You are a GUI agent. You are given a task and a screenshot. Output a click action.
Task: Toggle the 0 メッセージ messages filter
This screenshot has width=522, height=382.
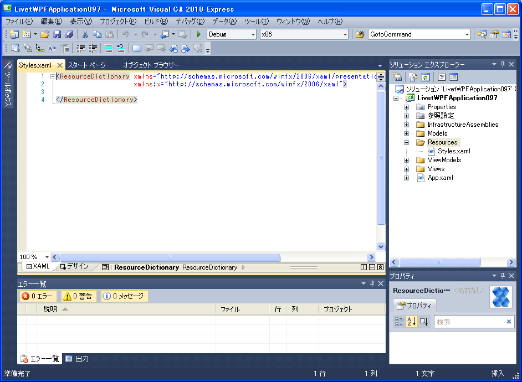tap(125, 296)
